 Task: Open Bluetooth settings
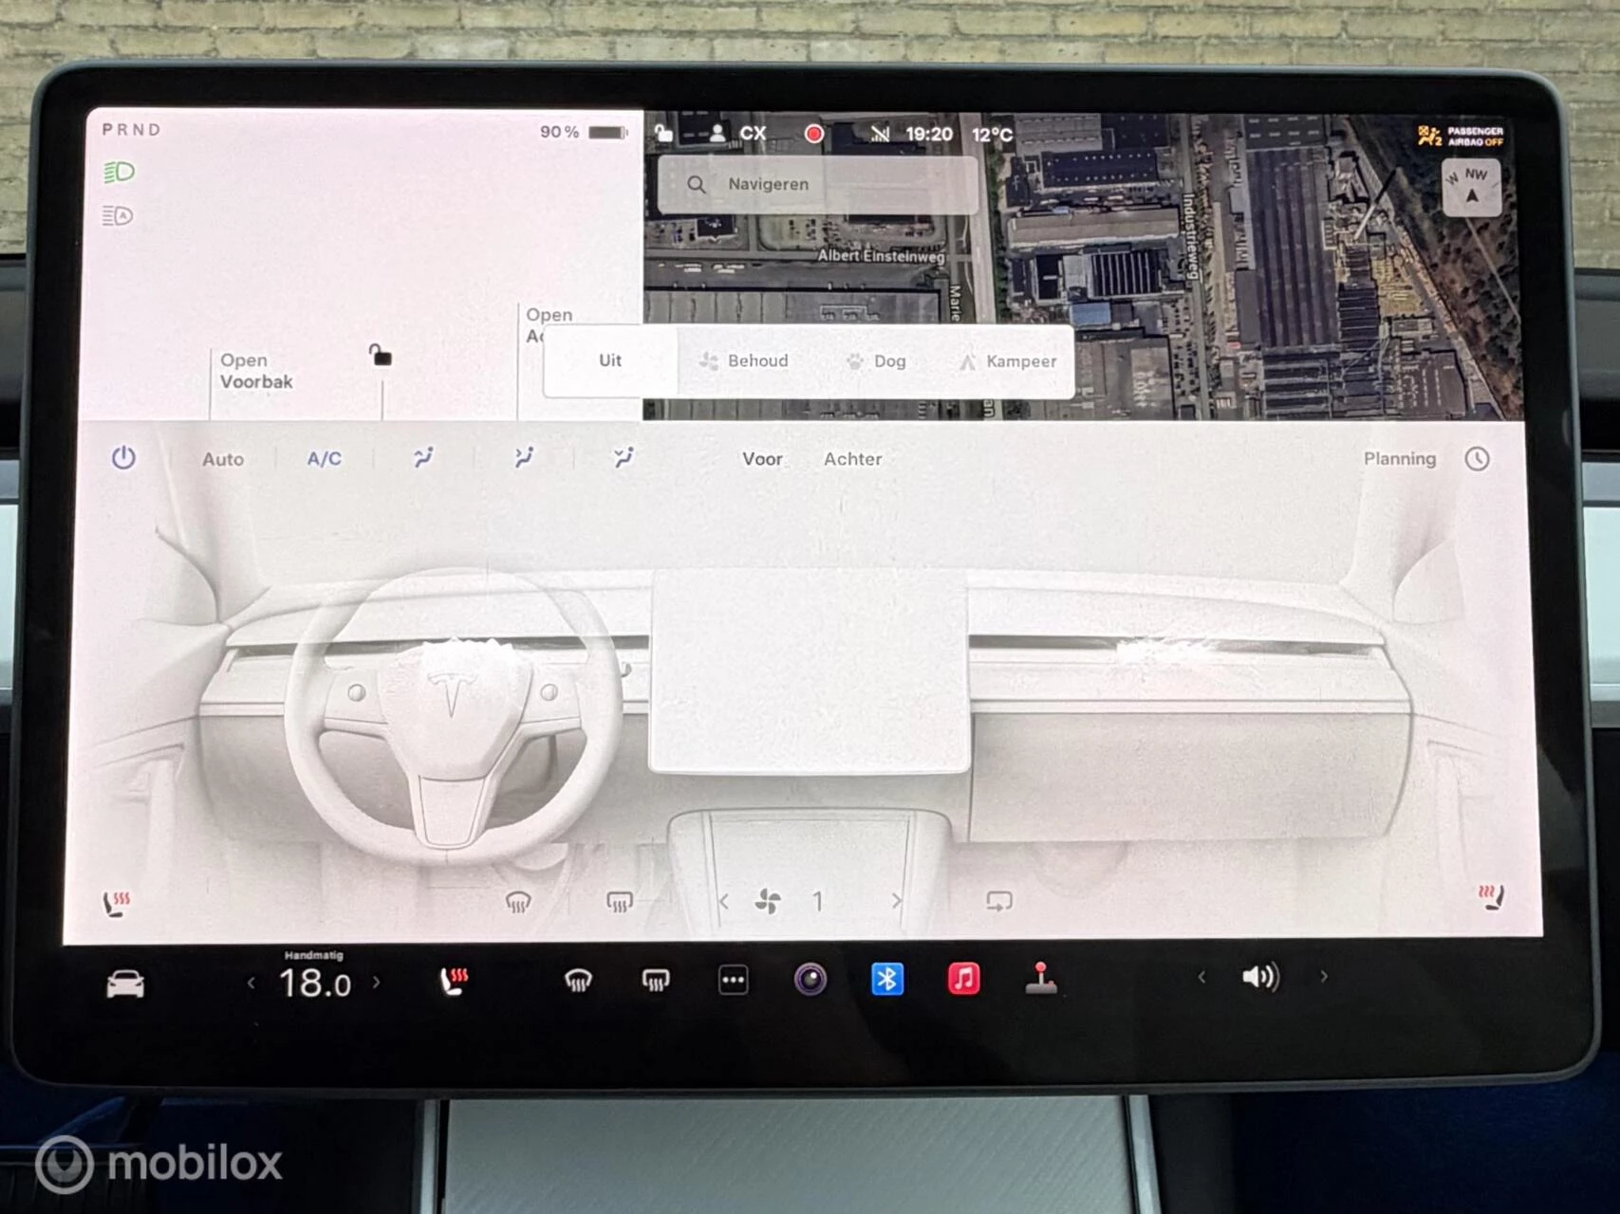(x=886, y=979)
